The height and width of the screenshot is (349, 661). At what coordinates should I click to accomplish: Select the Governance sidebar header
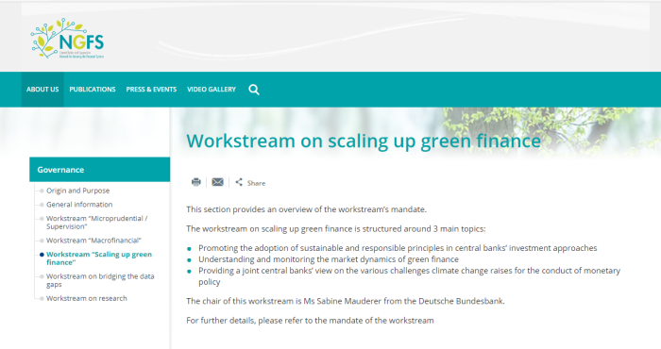point(99,170)
